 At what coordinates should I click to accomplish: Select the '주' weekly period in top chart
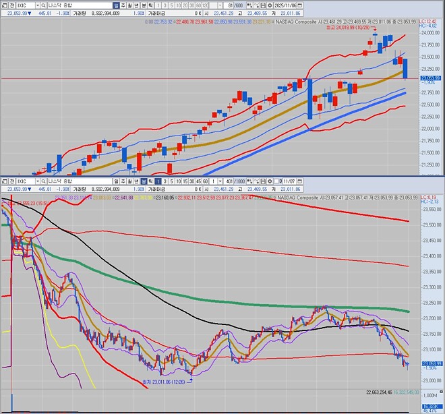coord(123,5)
